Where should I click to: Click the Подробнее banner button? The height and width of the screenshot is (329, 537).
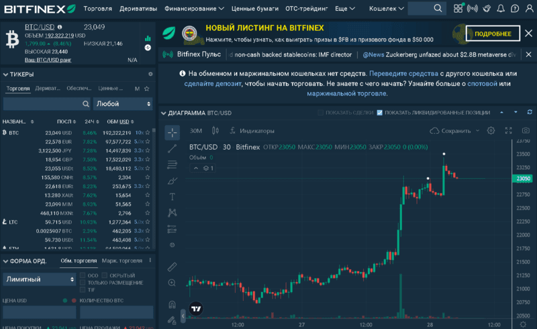point(493,34)
